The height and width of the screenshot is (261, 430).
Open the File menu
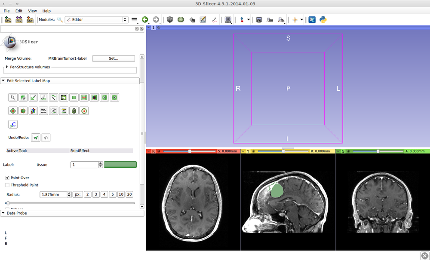click(x=6, y=11)
